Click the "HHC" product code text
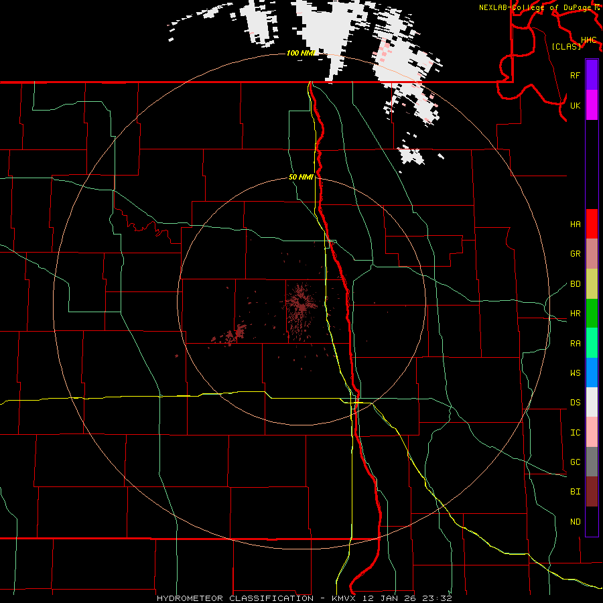 [x=588, y=40]
